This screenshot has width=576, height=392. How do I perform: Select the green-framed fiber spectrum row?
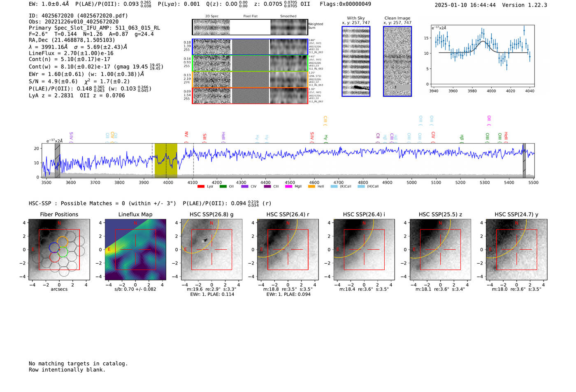point(250,63)
